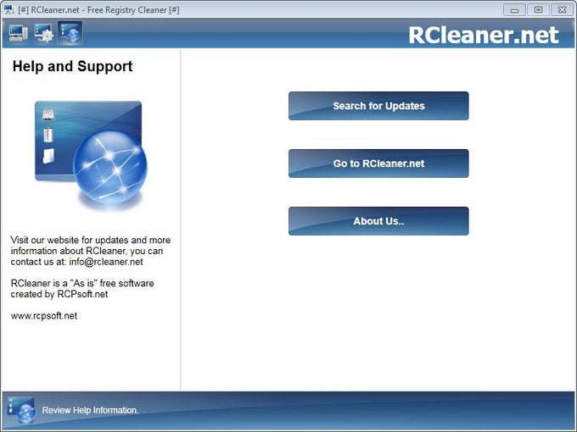The image size is (577, 432).
Task: Click the RCleaner.net logo in header banner
Action: point(483,35)
